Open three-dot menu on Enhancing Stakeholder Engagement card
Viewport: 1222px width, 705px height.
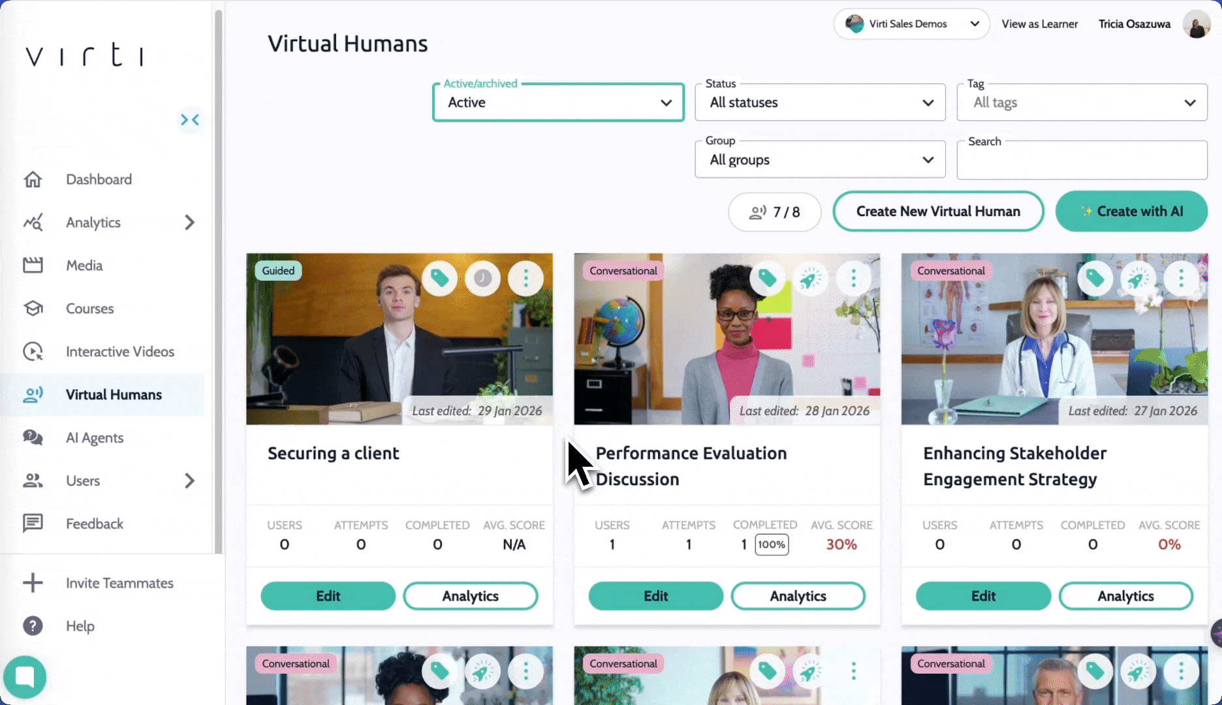point(1181,279)
